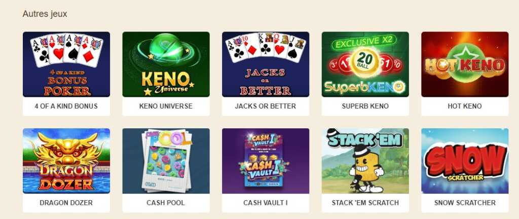Screen dimensions: 519x219
Task: Select the Cash Pool scratch card image
Action: (x=166, y=161)
